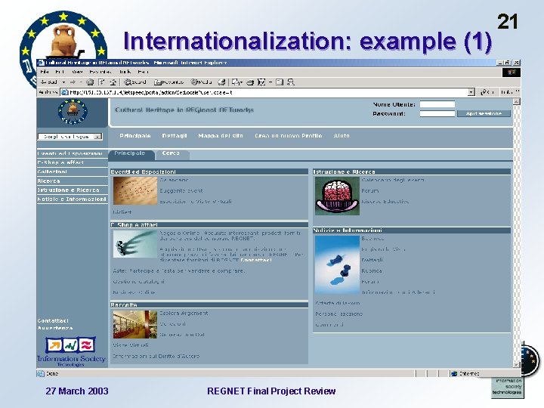The height and width of the screenshot is (408, 544).
Task: Open the Edit menu
Action: (x=60, y=73)
